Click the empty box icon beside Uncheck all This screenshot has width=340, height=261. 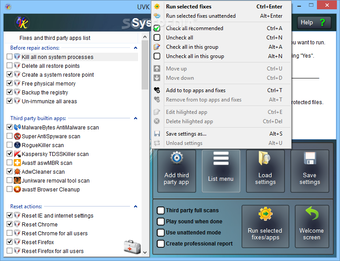(x=157, y=38)
